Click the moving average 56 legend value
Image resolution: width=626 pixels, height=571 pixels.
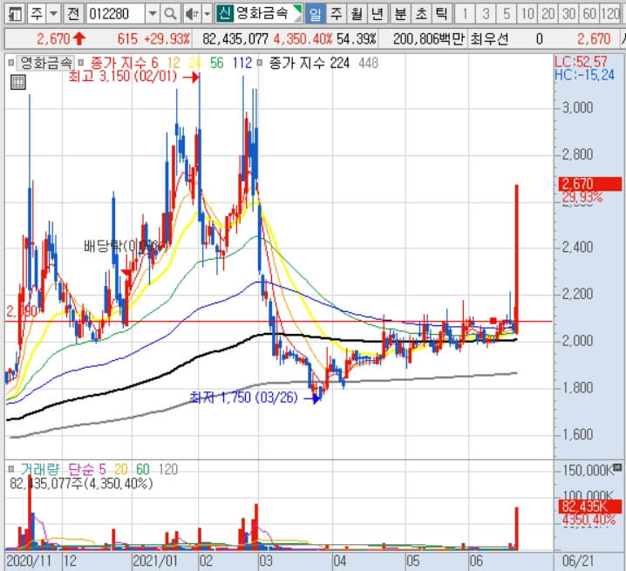click(x=217, y=63)
